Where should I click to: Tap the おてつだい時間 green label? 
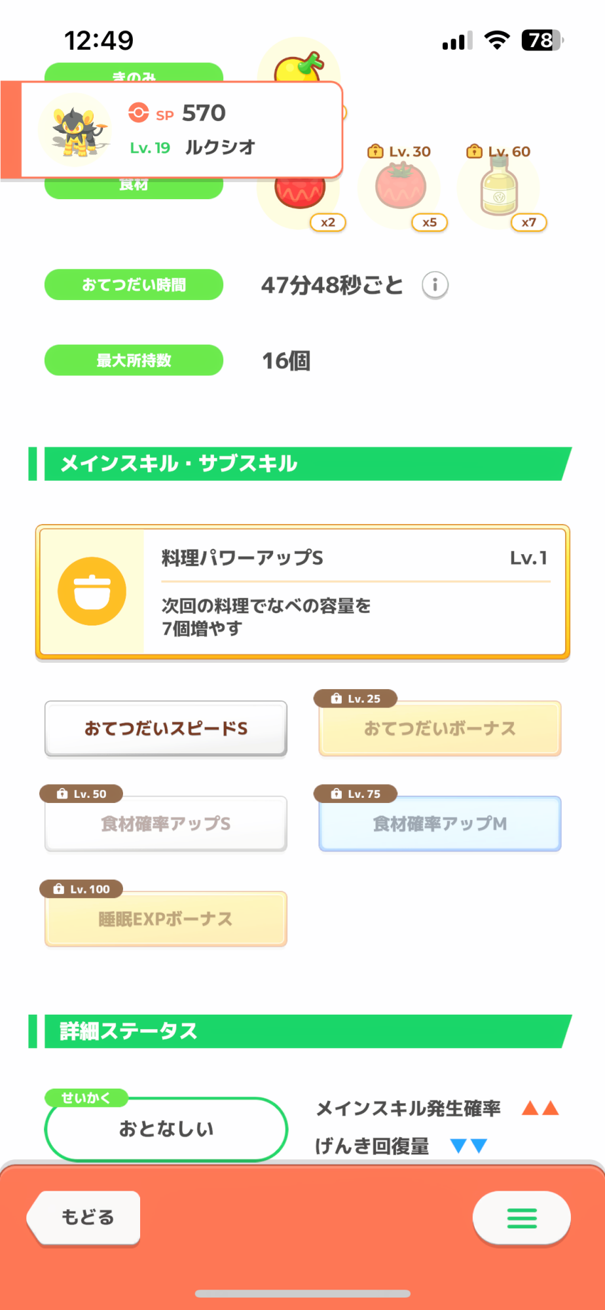point(134,285)
